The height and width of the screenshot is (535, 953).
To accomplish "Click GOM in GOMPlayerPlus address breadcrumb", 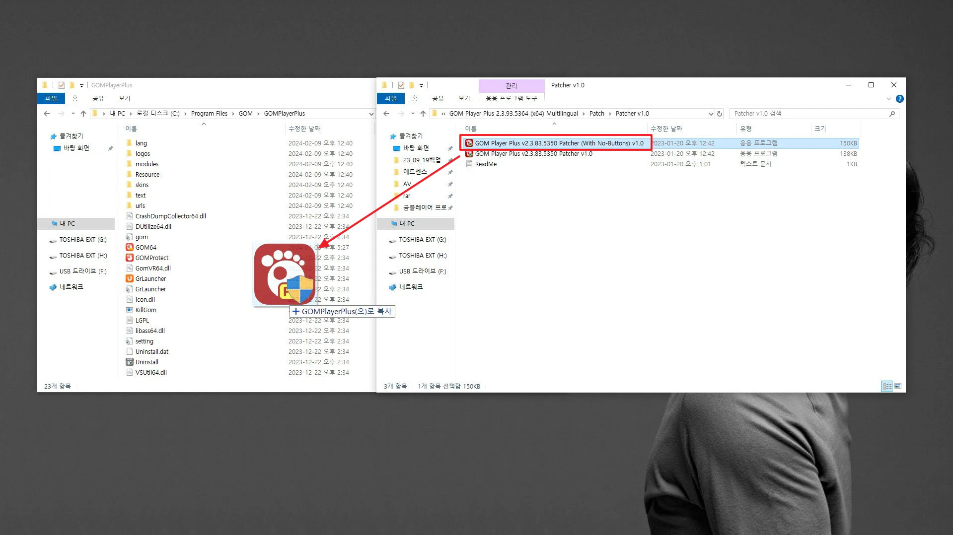I will coord(246,114).
